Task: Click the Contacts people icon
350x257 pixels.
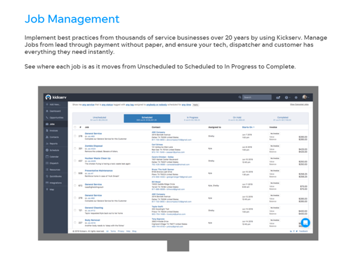Action: tap(47, 137)
